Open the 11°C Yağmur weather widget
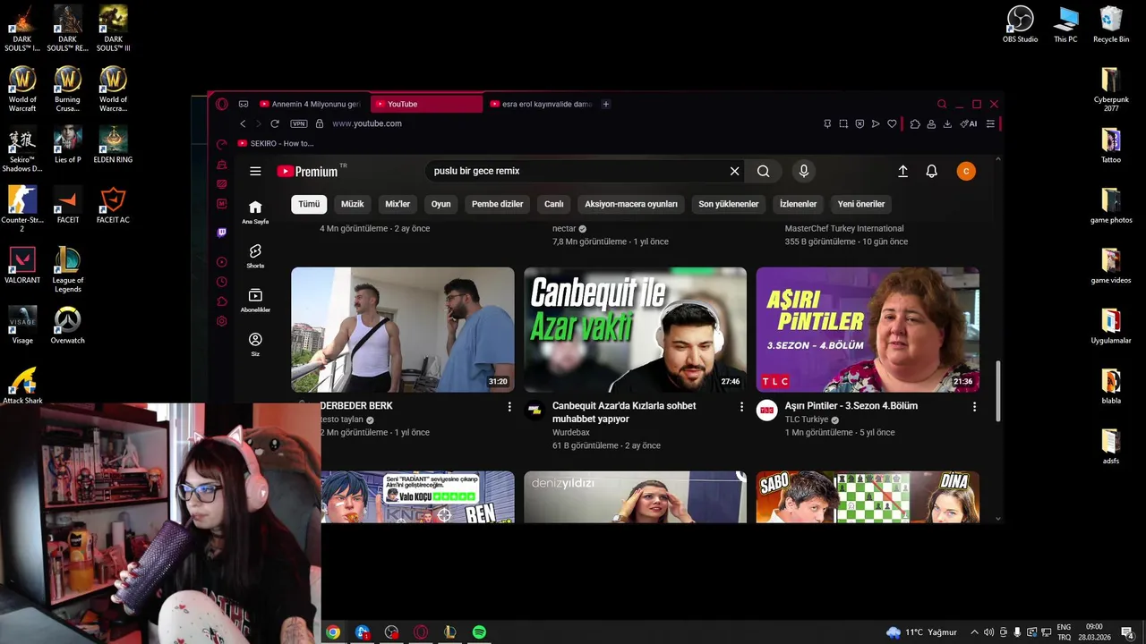 coord(921,632)
